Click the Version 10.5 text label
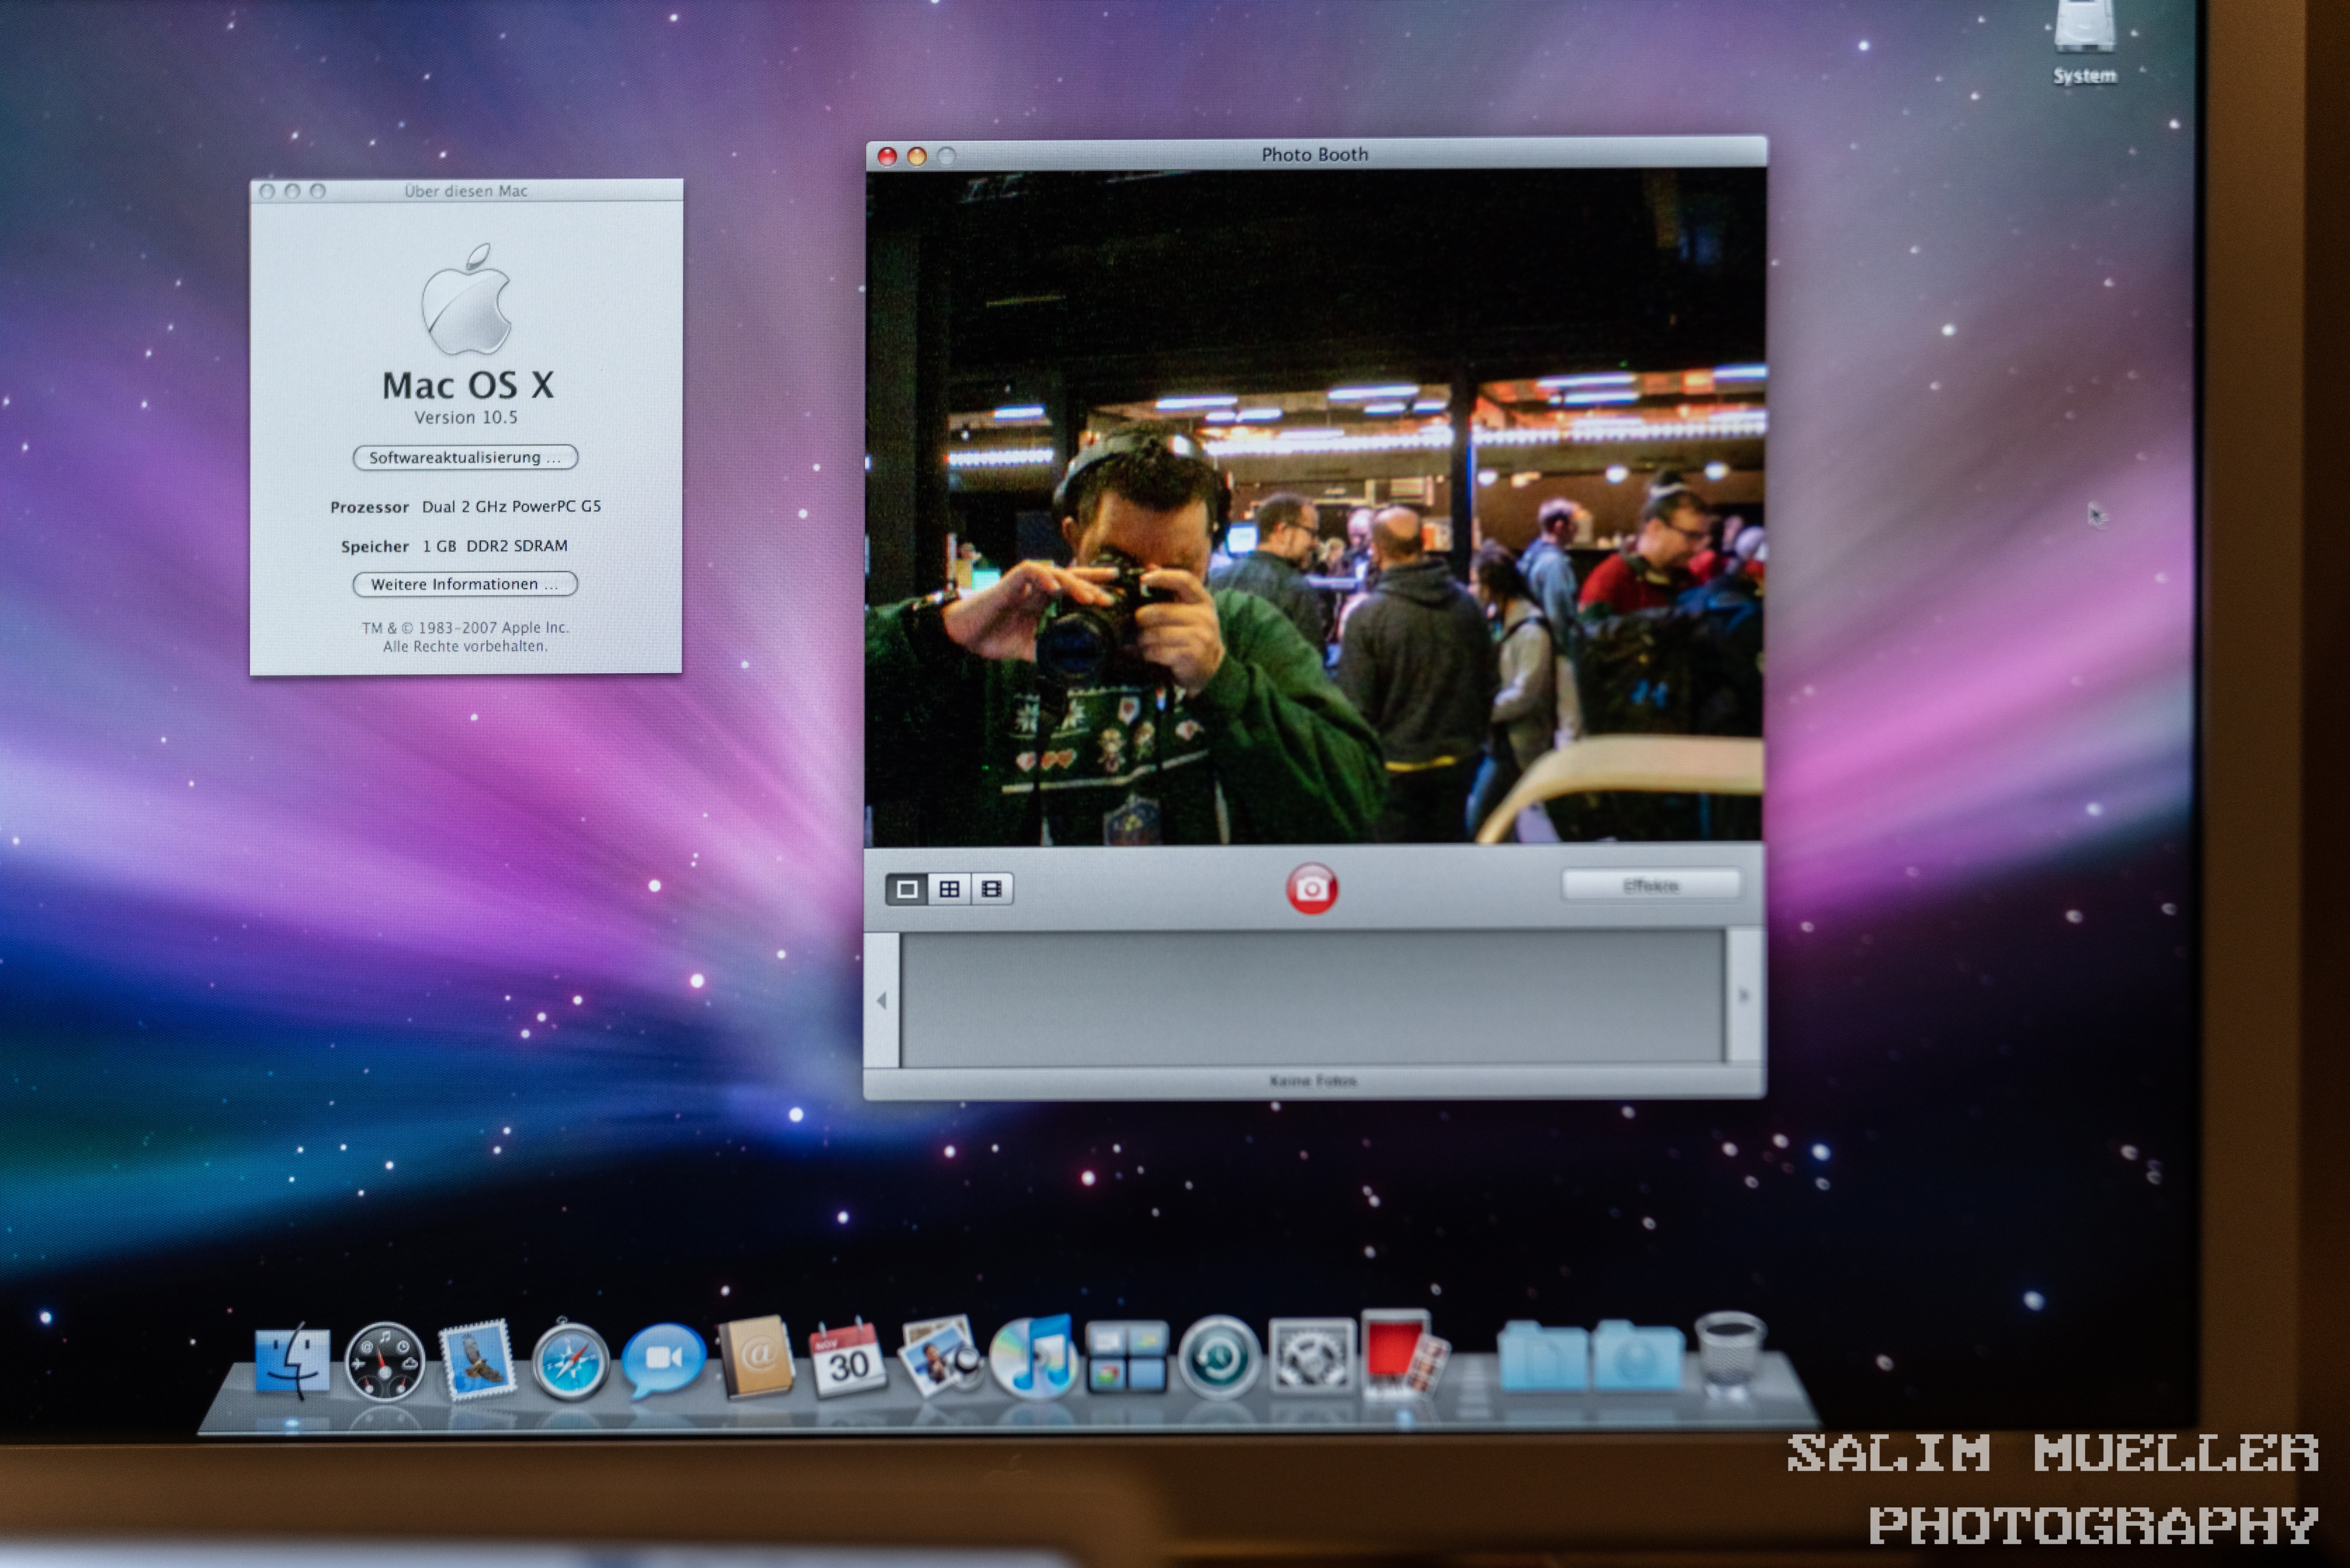The image size is (2350, 1568). coord(466,417)
